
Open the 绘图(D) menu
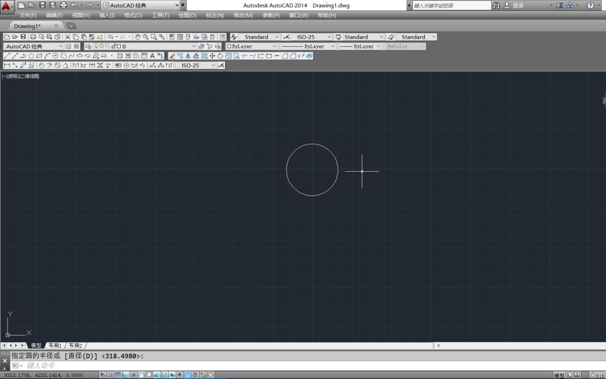(187, 15)
